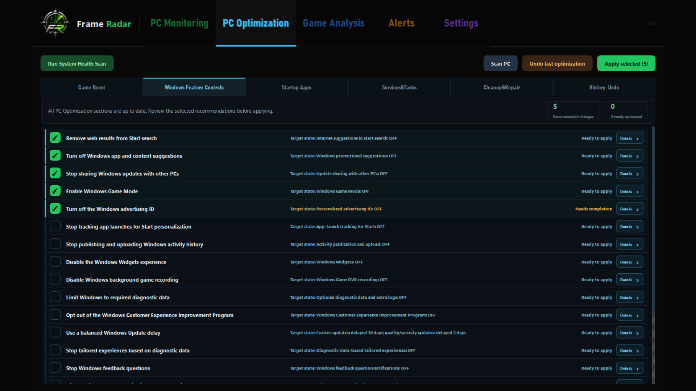Select the PC Optimization tab
This screenshot has width=696, height=391.
pos(256,23)
